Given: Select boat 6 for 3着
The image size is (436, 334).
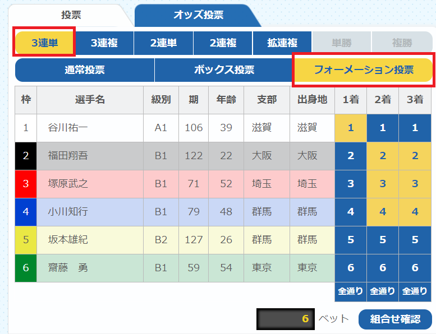Looking at the screenshot, I should click(415, 268).
